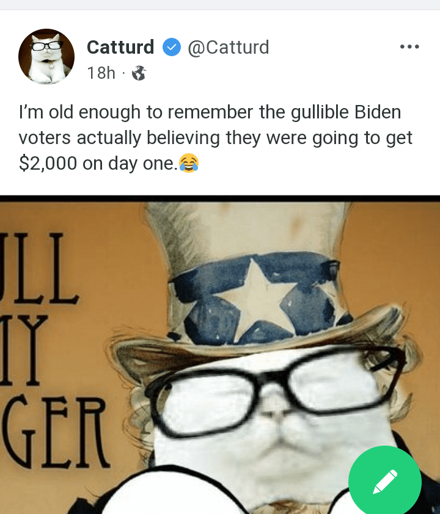
Task: Click the "GER" lettering in the image
Action: pos(54,432)
